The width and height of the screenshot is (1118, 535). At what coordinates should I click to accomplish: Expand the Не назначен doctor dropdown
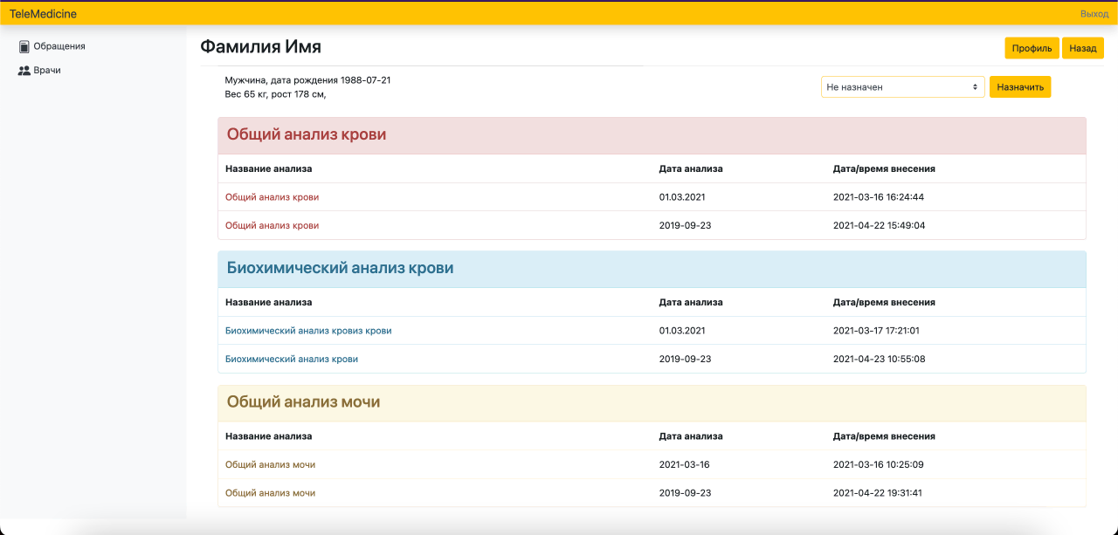point(902,87)
